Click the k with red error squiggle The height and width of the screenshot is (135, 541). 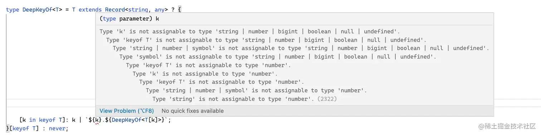[x=97, y=120]
